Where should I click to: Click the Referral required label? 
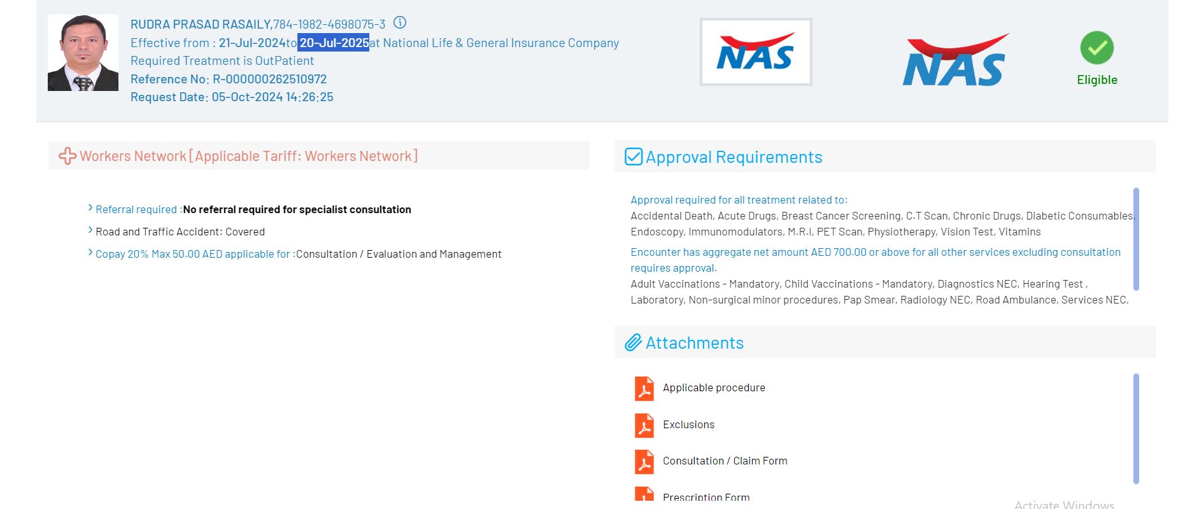click(139, 209)
